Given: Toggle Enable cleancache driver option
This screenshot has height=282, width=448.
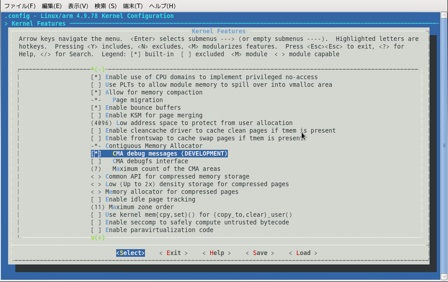Looking at the screenshot, I should tap(213, 131).
